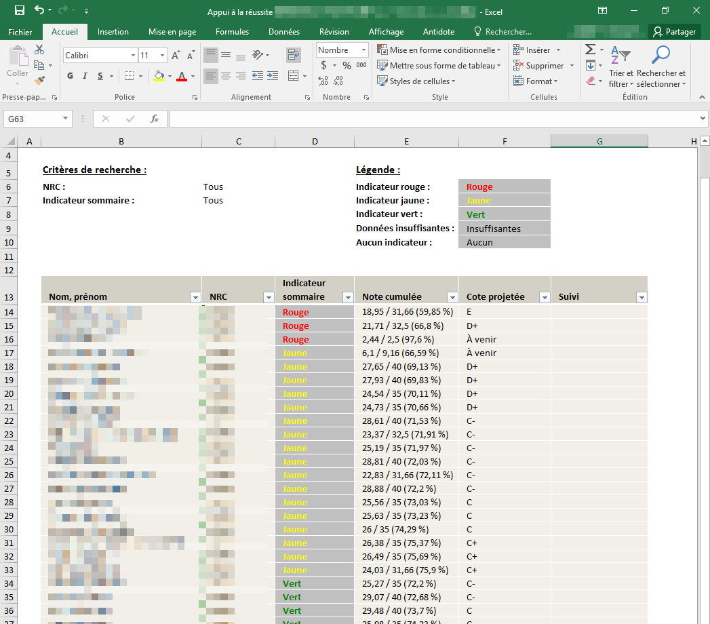Open filter for Note cumulée column
Screen dimensions: 710x624
452,297
